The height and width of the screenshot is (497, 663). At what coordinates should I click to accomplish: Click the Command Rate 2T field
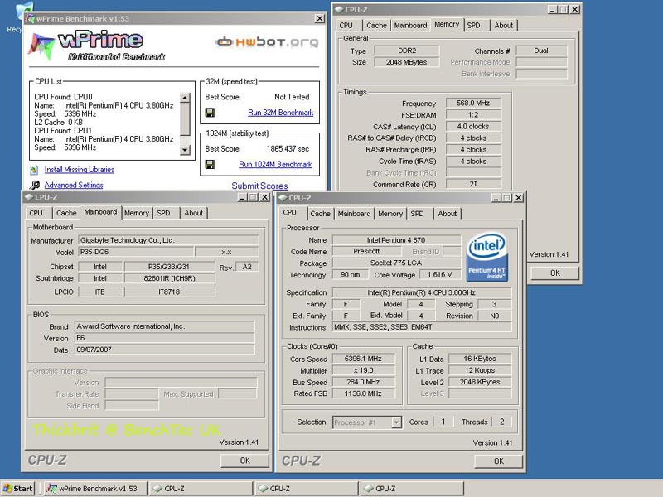[473, 184]
